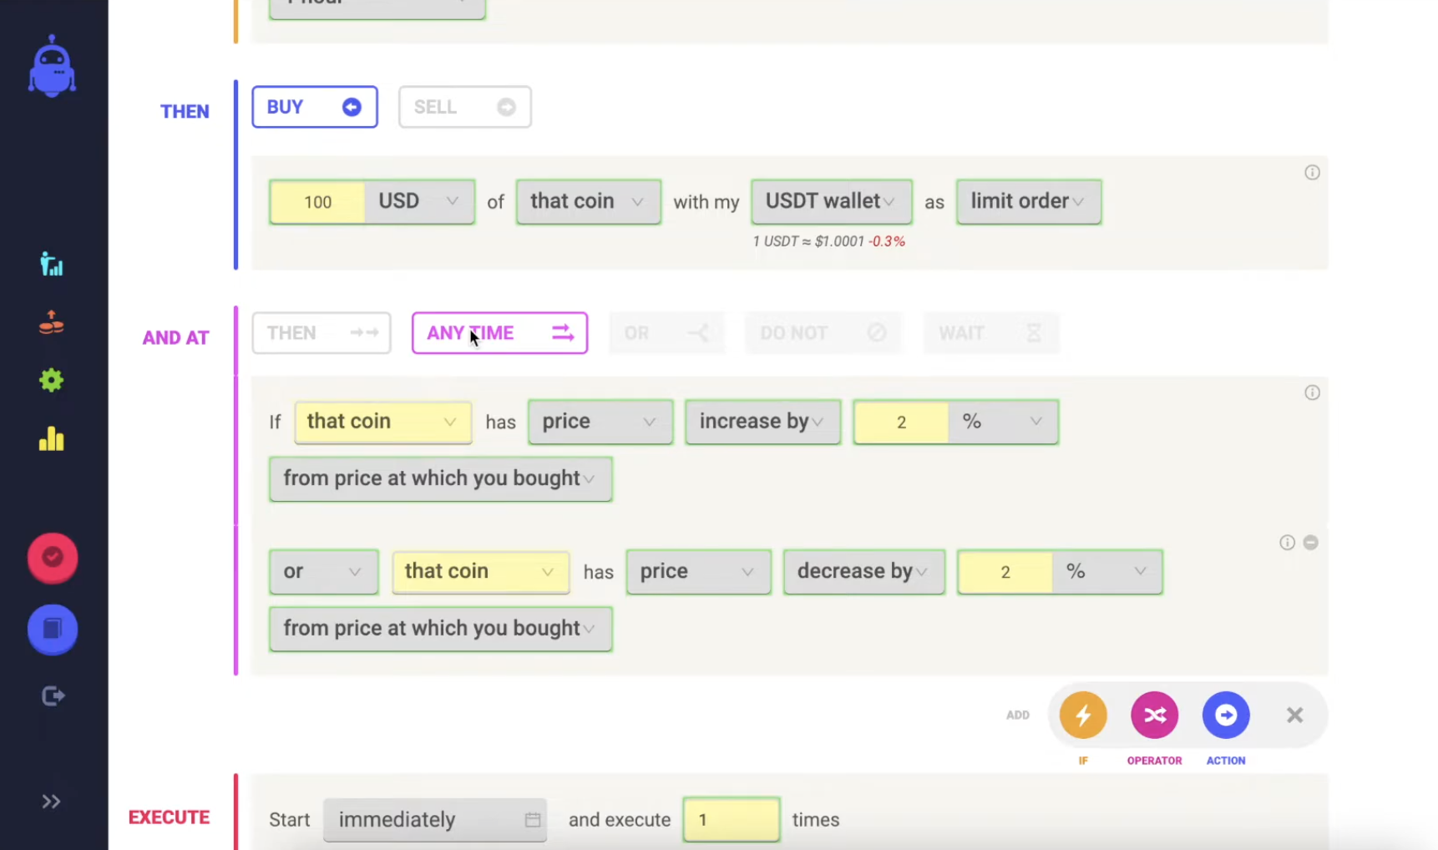Close the ADD toolbar with the X
Screen dimensions: 1438x850
[x=1294, y=716]
